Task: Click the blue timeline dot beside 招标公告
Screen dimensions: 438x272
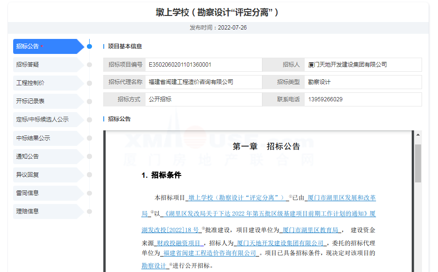Action: (x=89, y=46)
